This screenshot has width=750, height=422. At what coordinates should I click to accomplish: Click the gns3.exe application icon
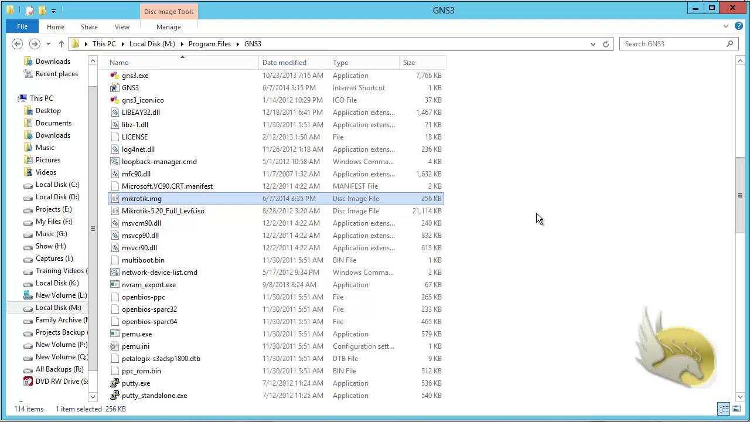(115, 76)
